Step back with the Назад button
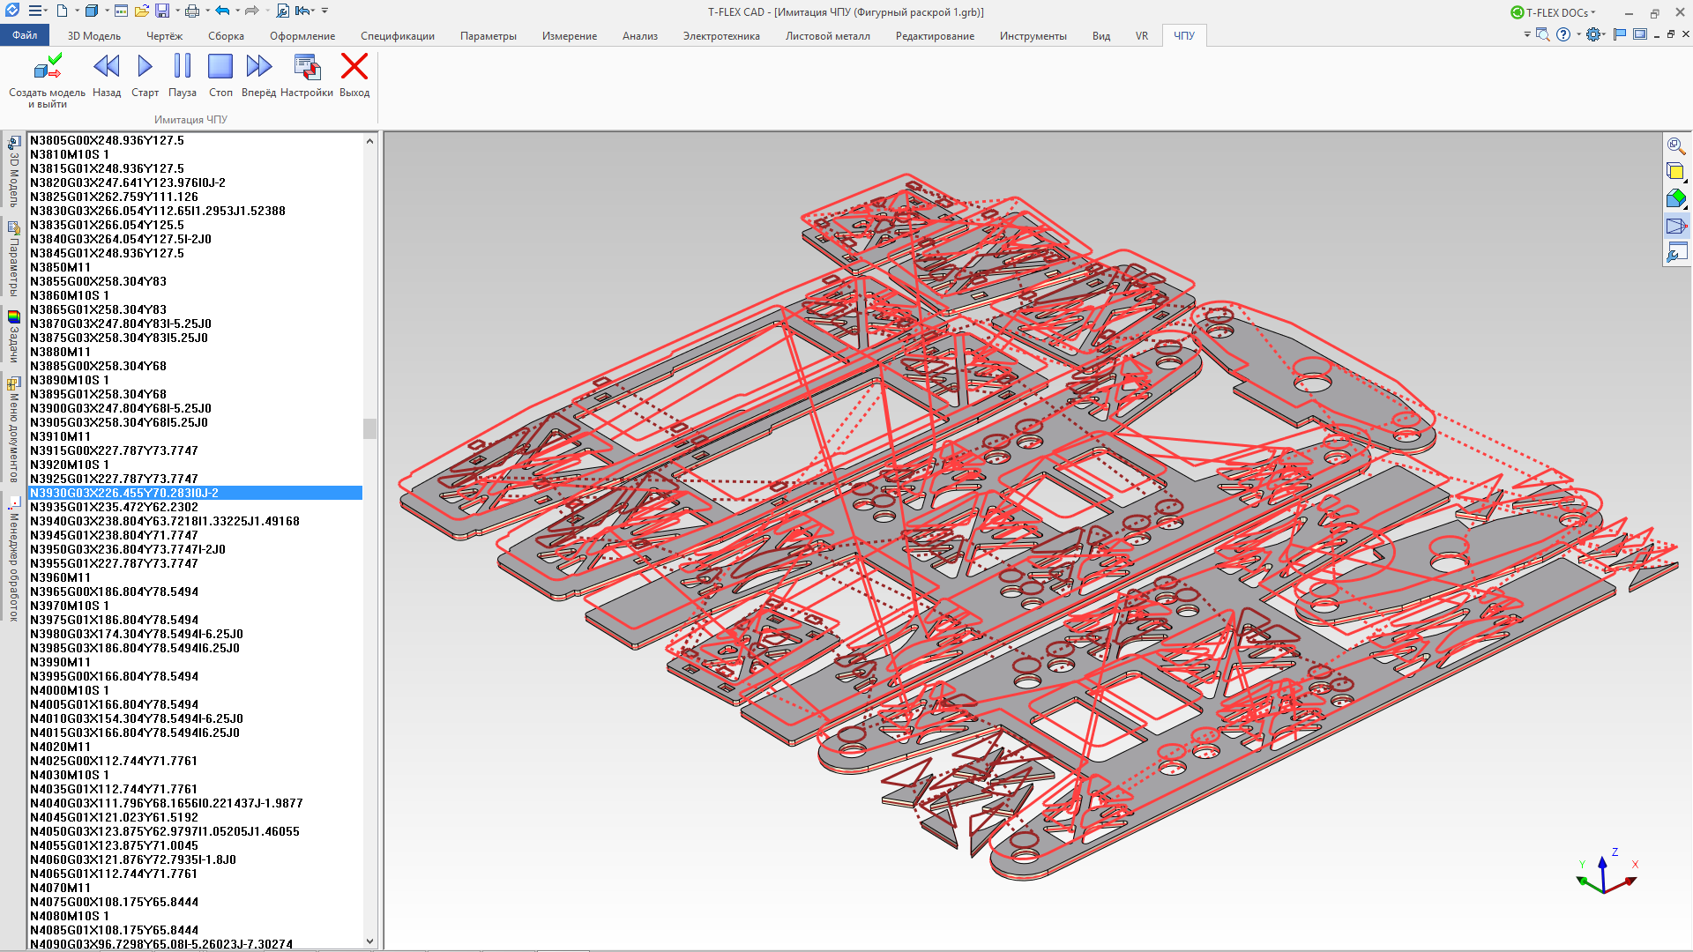Screen dimensions: 1693x952 [x=107, y=76]
